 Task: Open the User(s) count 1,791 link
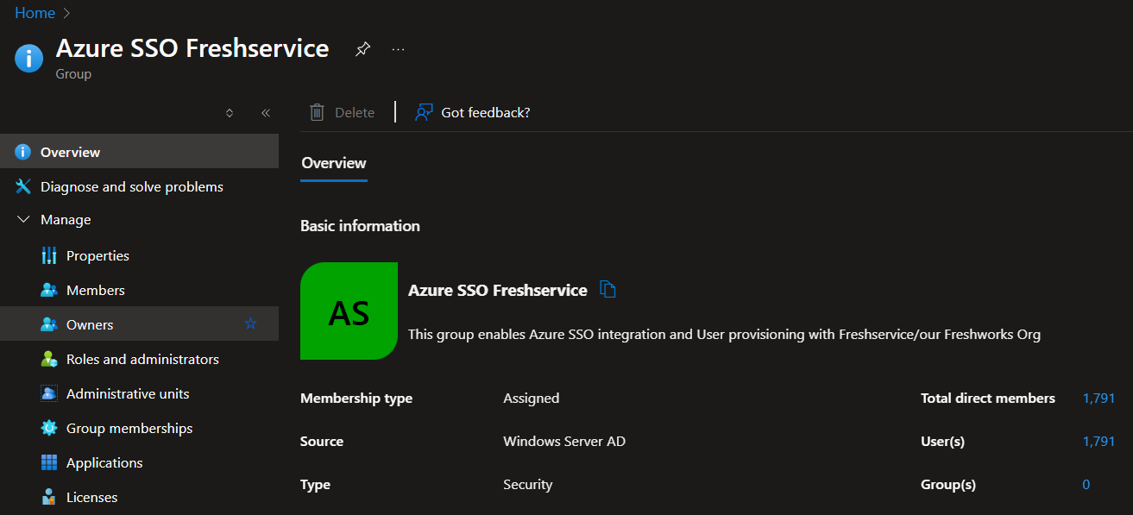(x=1099, y=441)
